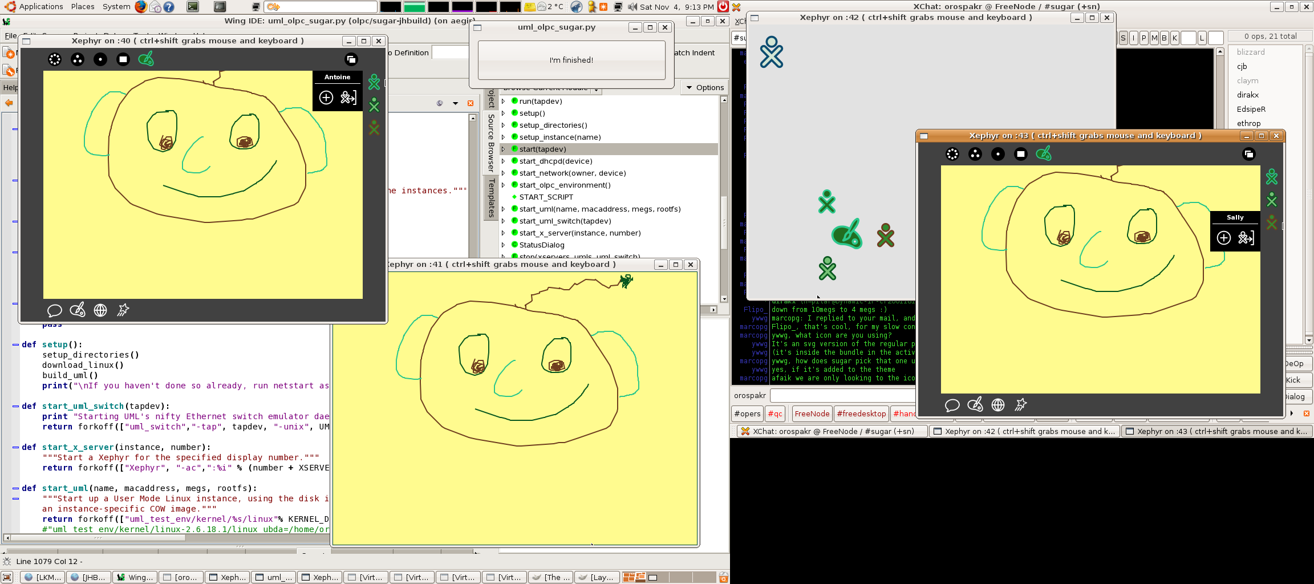Click the volume speaker icon in panel
This screenshot has width=1314, height=584.
pos(632,7)
